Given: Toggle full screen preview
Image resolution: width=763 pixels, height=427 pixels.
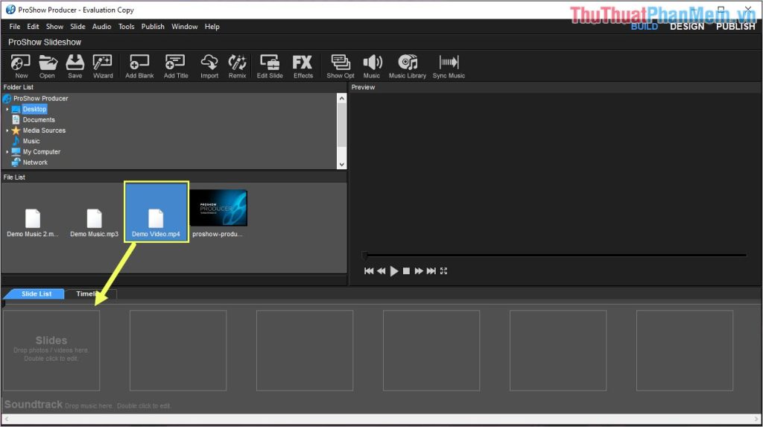Looking at the screenshot, I should pyautogui.click(x=444, y=271).
